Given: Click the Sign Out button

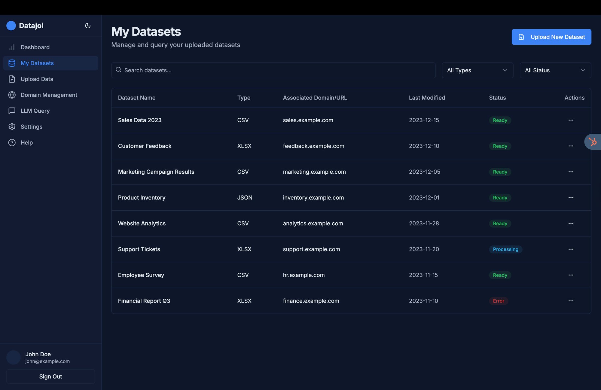Looking at the screenshot, I should (50, 376).
